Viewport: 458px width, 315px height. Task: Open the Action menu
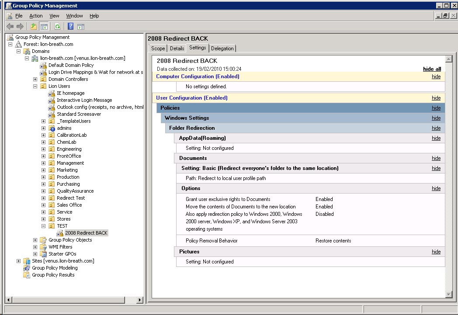[36, 16]
